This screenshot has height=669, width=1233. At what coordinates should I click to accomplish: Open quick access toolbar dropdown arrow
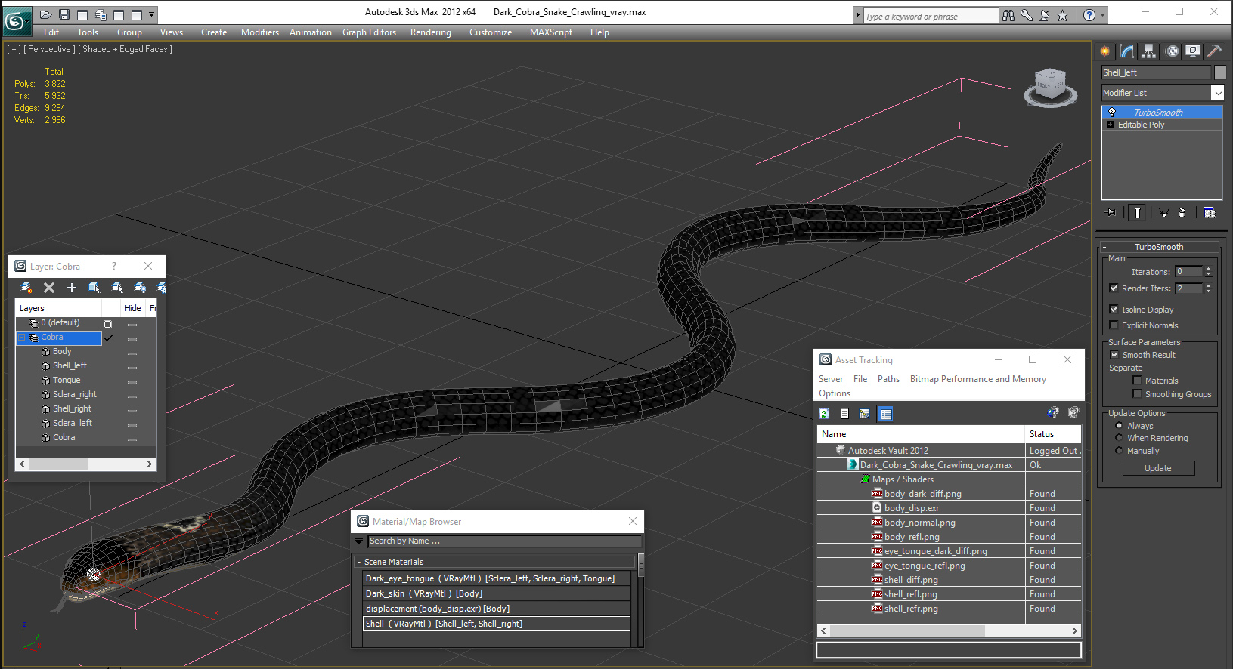[x=152, y=14]
